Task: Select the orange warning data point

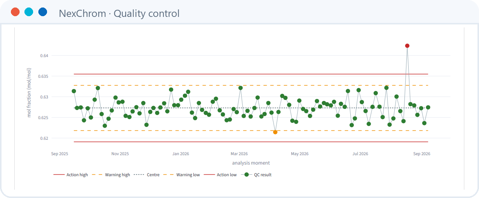Action: pos(275,132)
